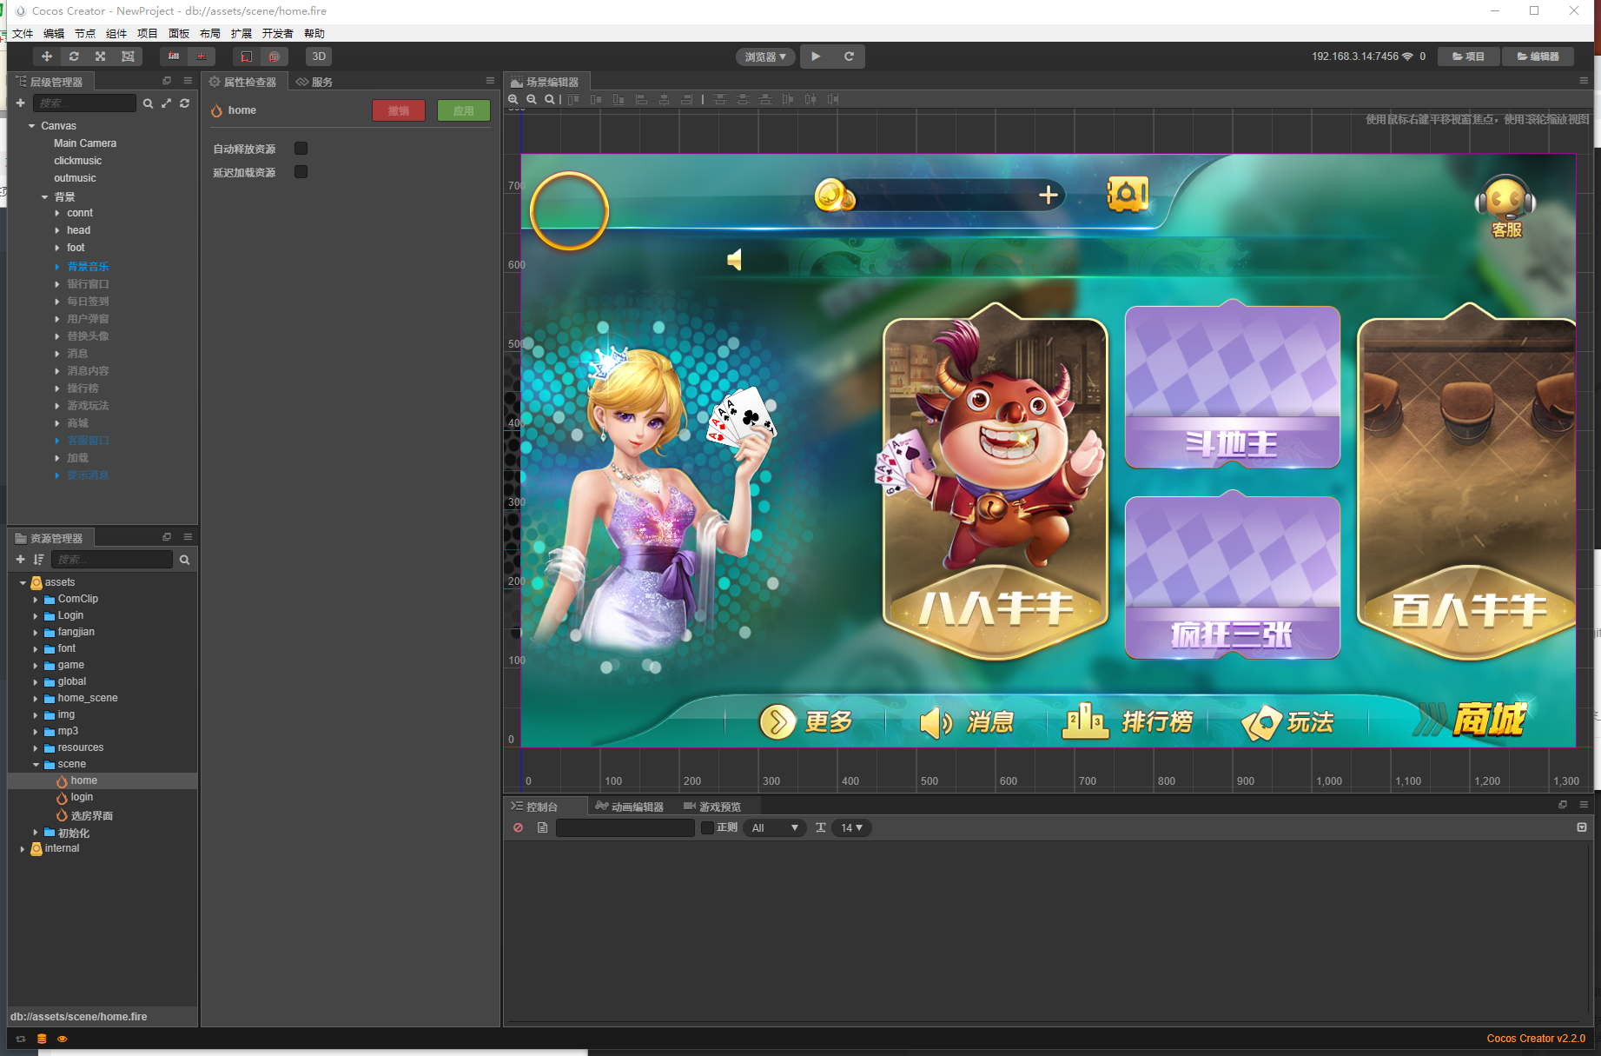Image resolution: width=1601 pixels, height=1056 pixels.
Task: Open the 编辑器 folder button
Action: 1538,56
